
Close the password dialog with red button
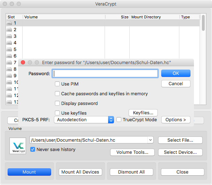(23, 62)
